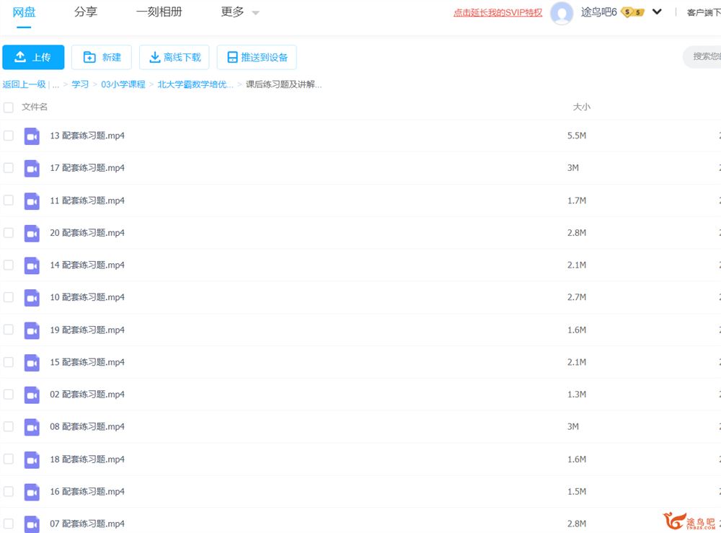This screenshot has height=533, width=721.
Task: Click the 推送到设备 button
Action: (x=257, y=57)
